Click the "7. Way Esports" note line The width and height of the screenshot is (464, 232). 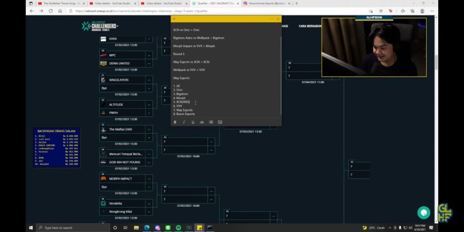[x=183, y=110]
